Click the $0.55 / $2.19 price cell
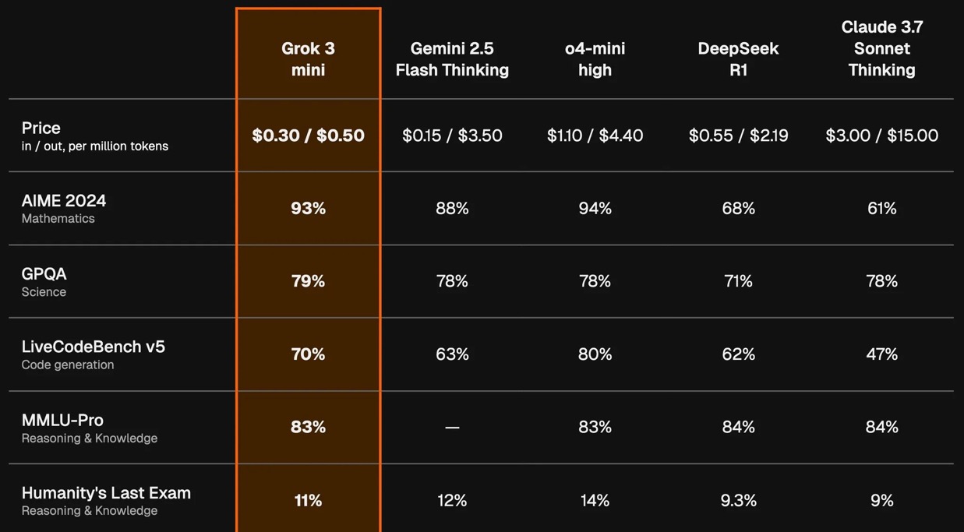The height and width of the screenshot is (532, 964). tap(738, 136)
